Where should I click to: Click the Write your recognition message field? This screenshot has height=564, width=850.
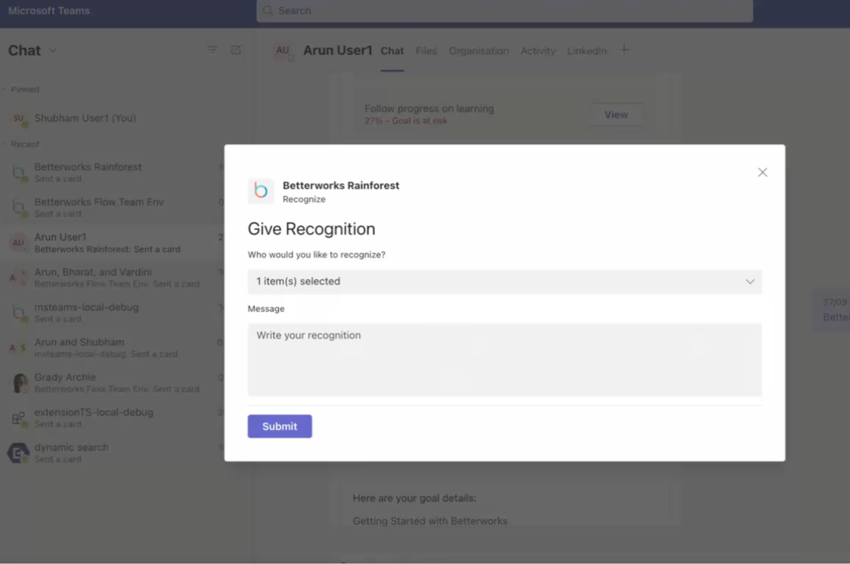click(x=504, y=360)
